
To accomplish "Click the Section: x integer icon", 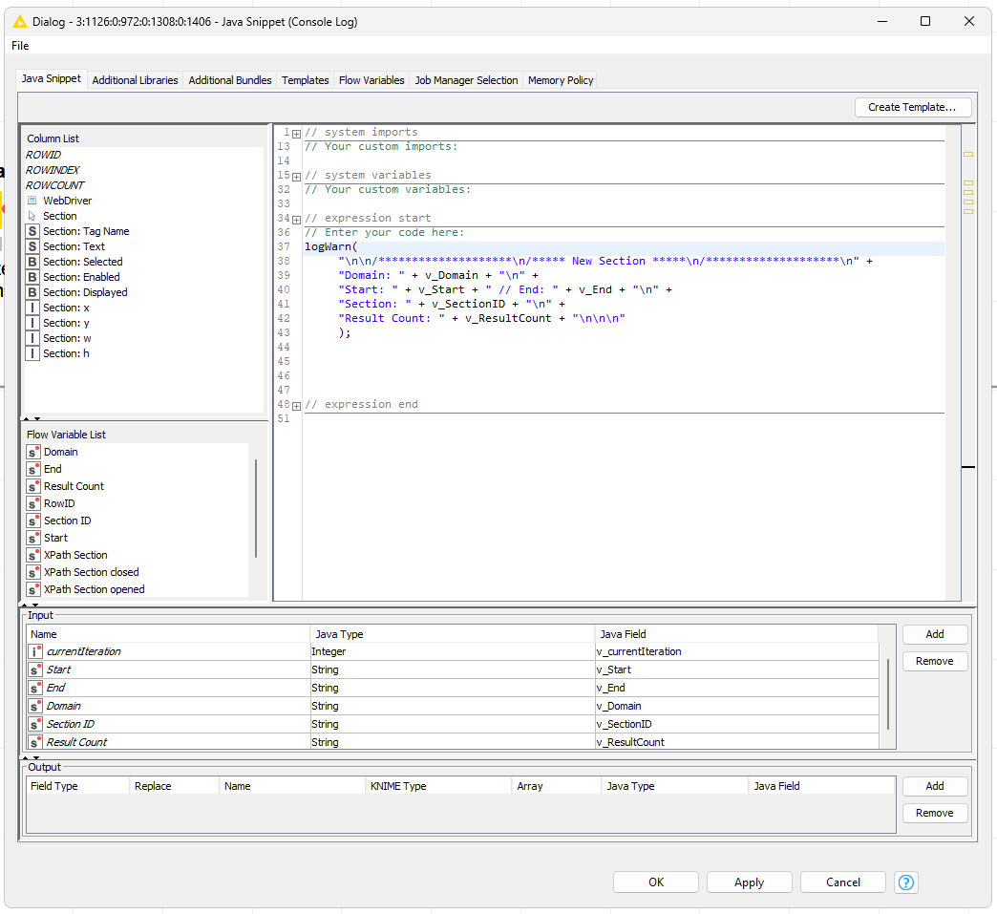I will pyautogui.click(x=32, y=308).
